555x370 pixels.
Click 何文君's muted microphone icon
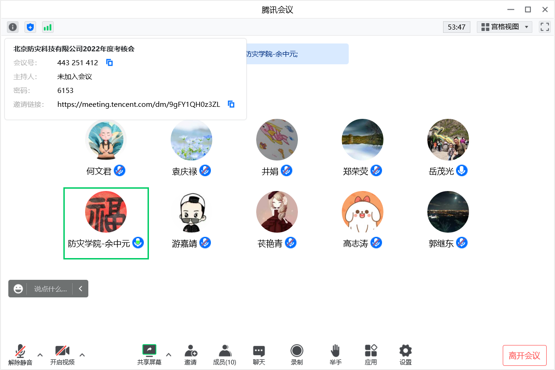point(120,171)
